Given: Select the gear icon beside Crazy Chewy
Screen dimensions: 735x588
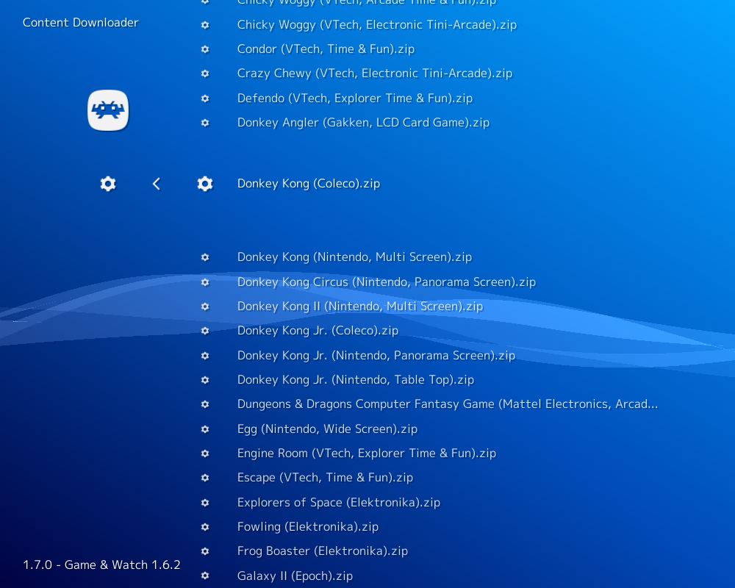Looking at the screenshot, I should tap(205, 73).
